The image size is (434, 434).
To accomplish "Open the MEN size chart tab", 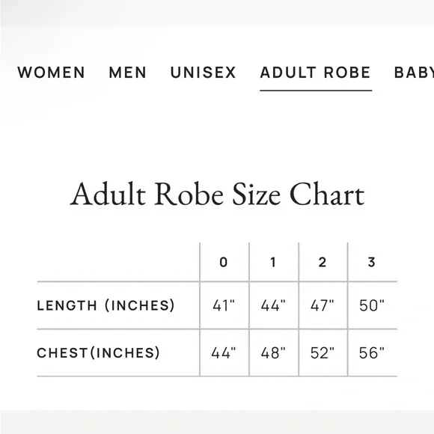I will pos(128,73).
